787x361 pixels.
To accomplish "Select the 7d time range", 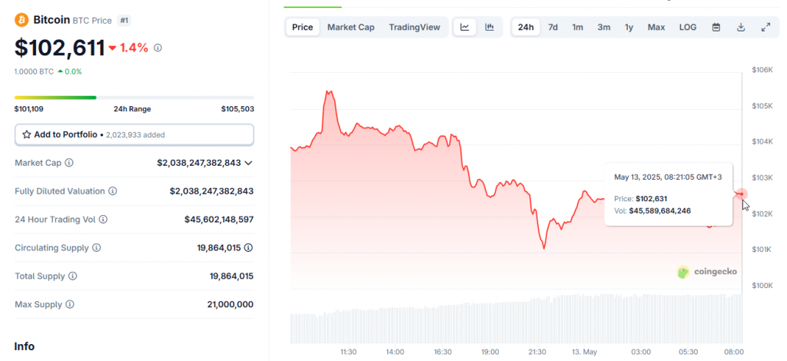I will 553,27.
